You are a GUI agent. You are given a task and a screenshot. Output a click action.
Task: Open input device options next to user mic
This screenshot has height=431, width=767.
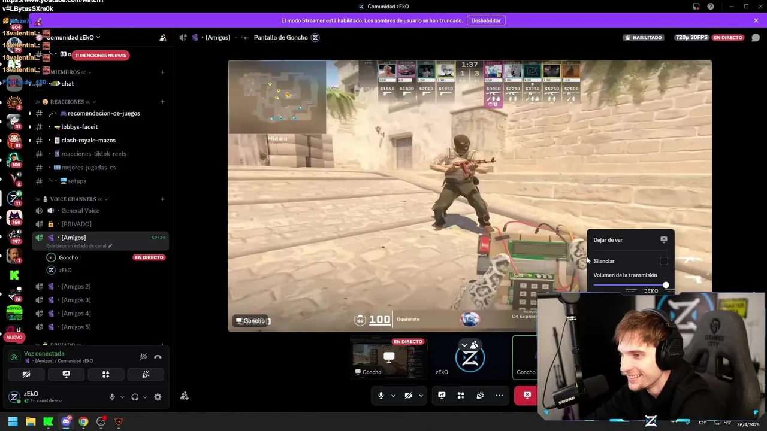[122, 397]
